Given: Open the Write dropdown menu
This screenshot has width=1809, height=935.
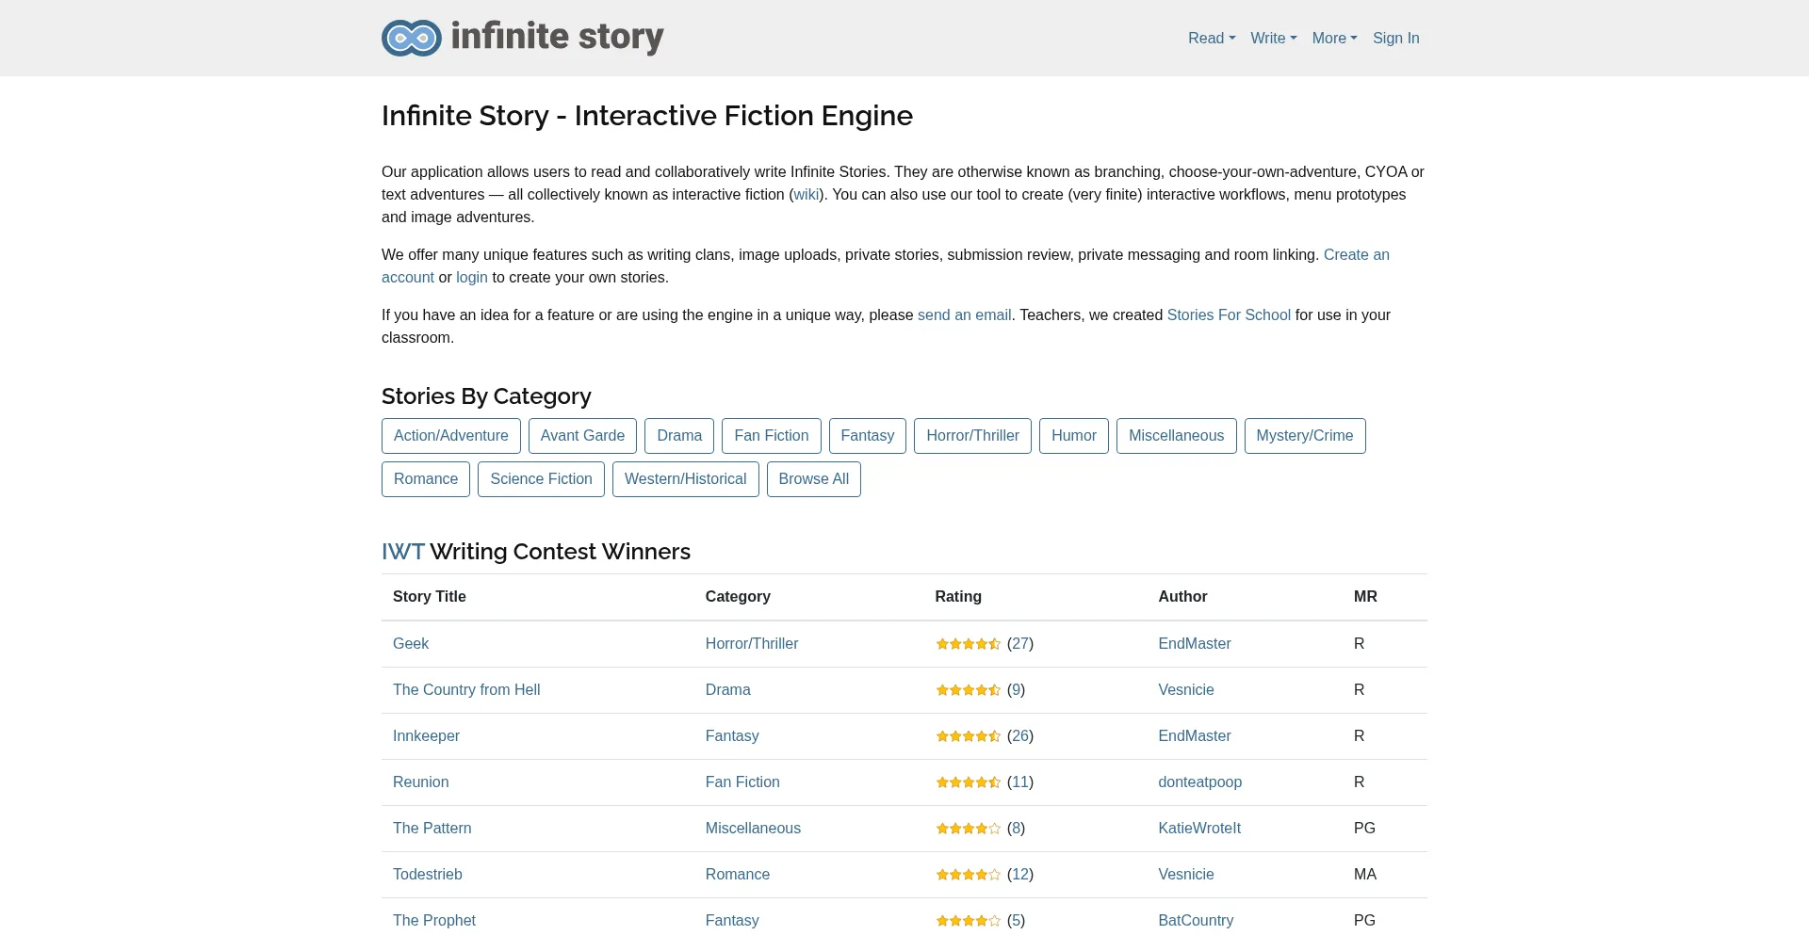Looking at the screenshot, I should pyautogui.click(x=1273, y=38).
